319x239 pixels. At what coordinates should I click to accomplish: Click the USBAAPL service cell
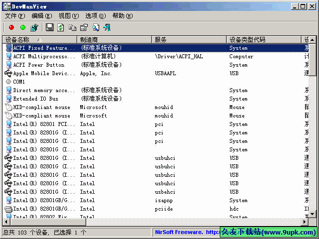(x=165, y=73)
